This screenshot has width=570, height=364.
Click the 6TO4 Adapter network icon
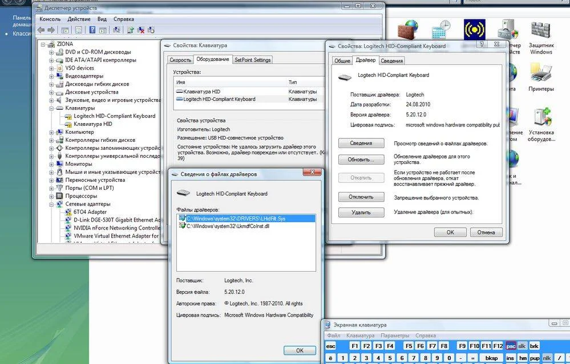[x=68, y=212]
